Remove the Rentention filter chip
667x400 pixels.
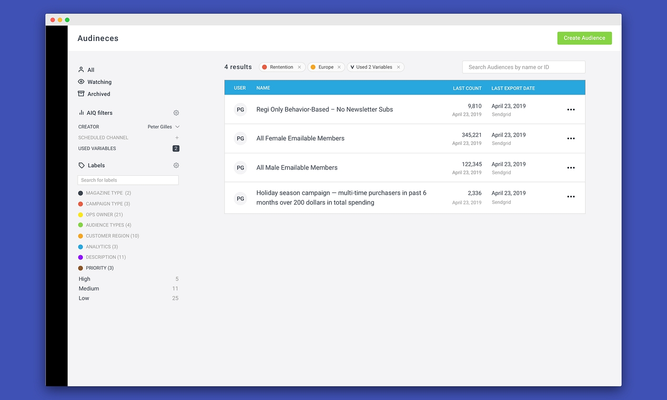pos(299,67)
